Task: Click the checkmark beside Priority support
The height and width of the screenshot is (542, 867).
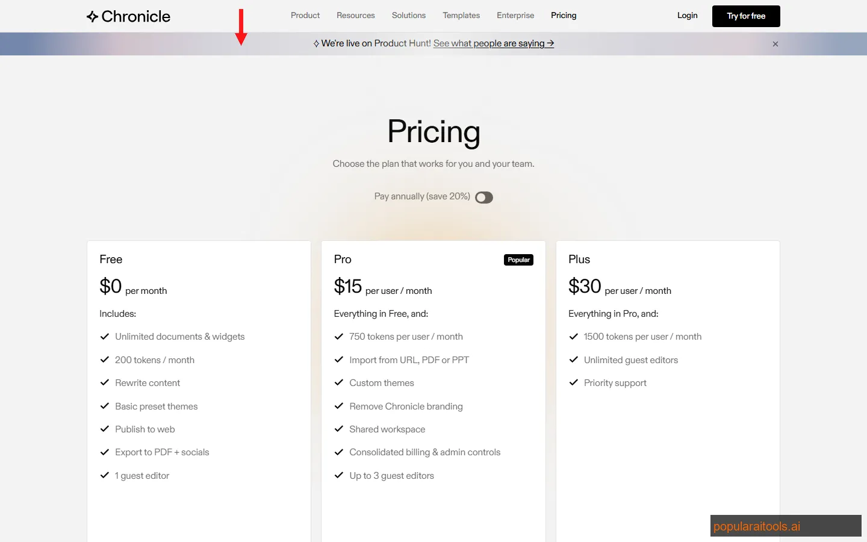Action: coord(574,382)
